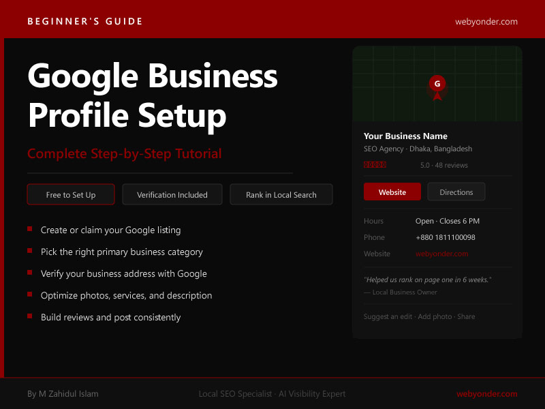Click the map thumbnail area
The width and height of the screenshot is (545, 409).
coord(437,83)
